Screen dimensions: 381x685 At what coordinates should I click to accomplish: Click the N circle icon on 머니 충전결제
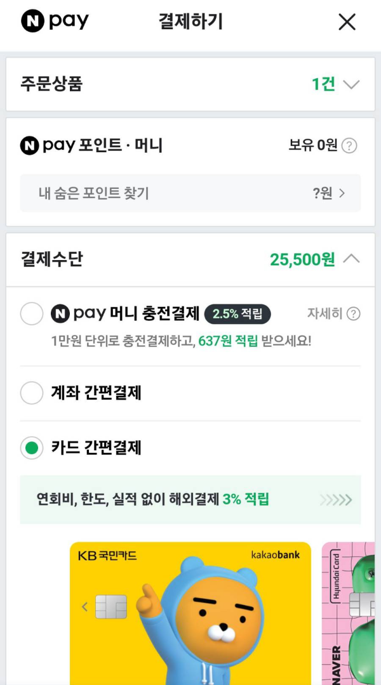pos(60,313)
